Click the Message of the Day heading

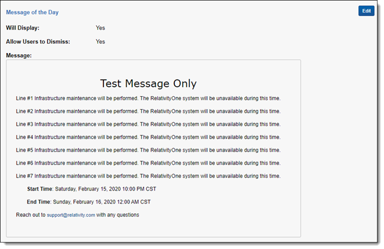[x=32, y=12]
